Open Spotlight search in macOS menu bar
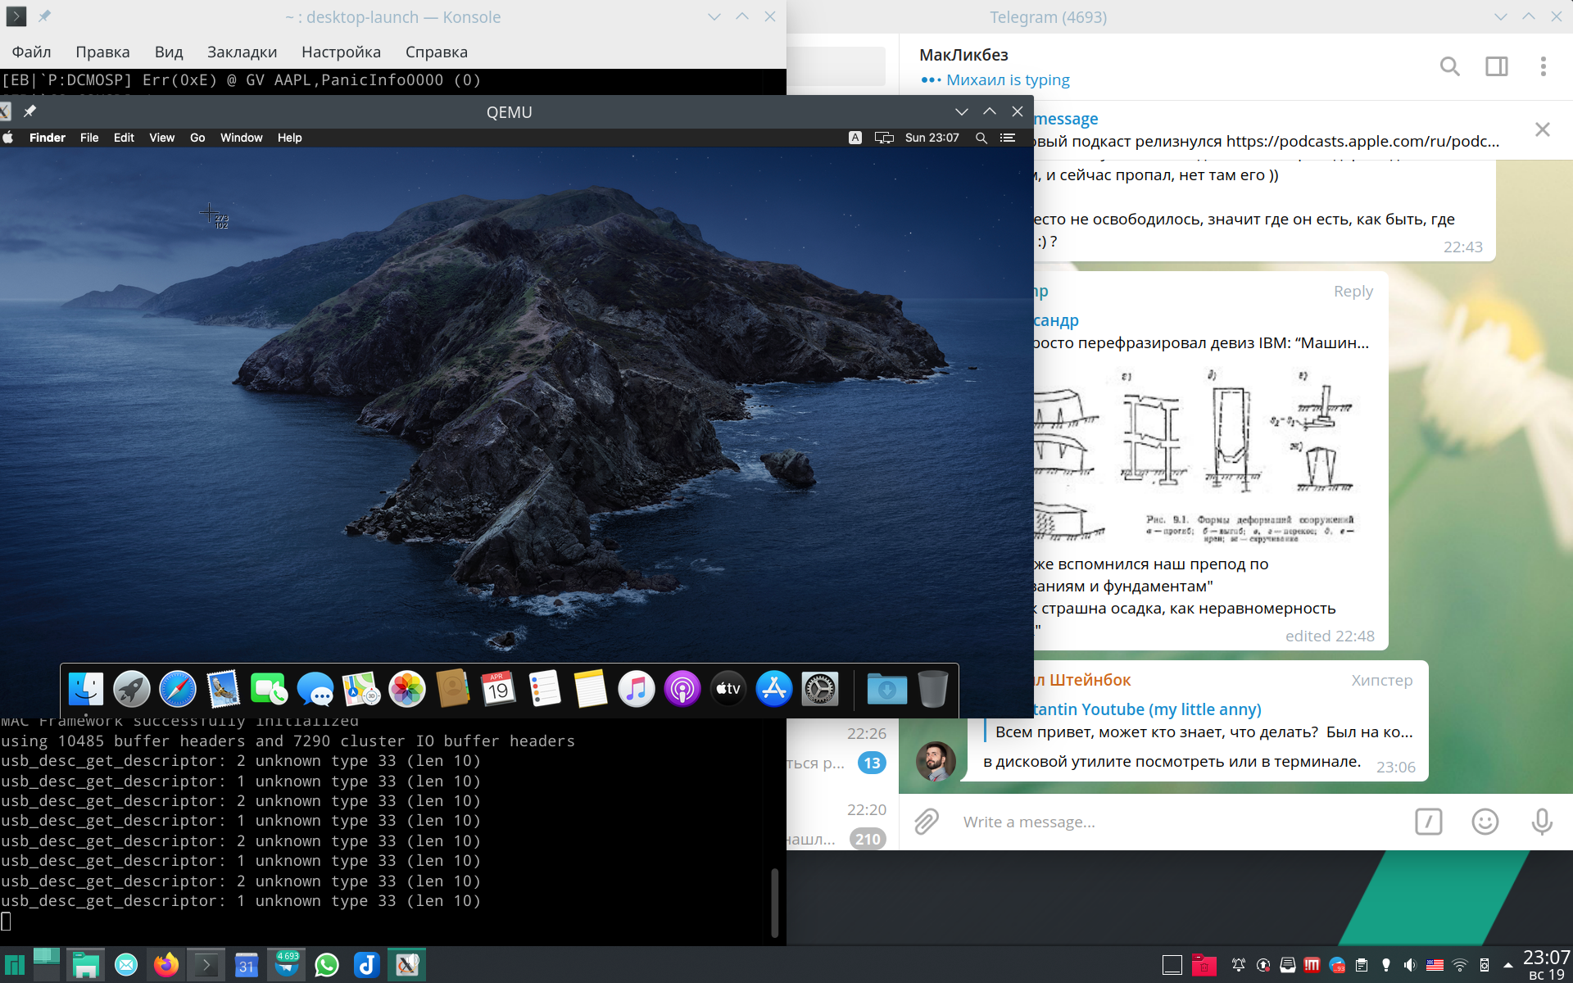 [x=981, y=138]
